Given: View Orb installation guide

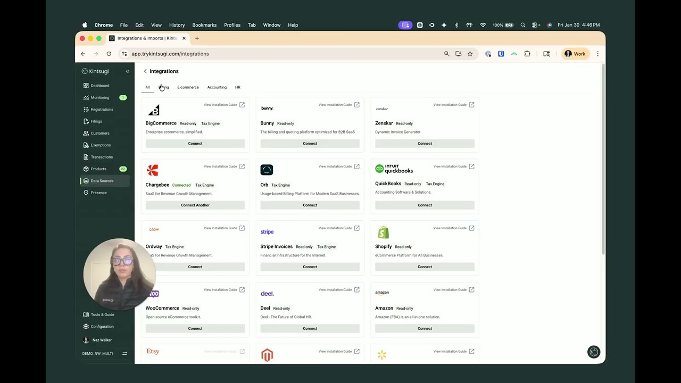Looking at the screenshot, I should [x=339, y=166].
